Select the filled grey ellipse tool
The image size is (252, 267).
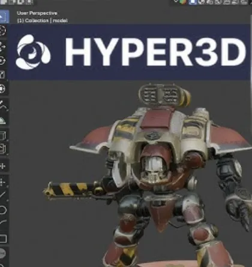pyautogui.click(x=2, y=253)
